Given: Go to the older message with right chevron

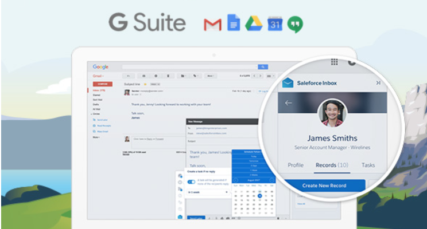Looking at the screenshot, I should pos(261,76).
